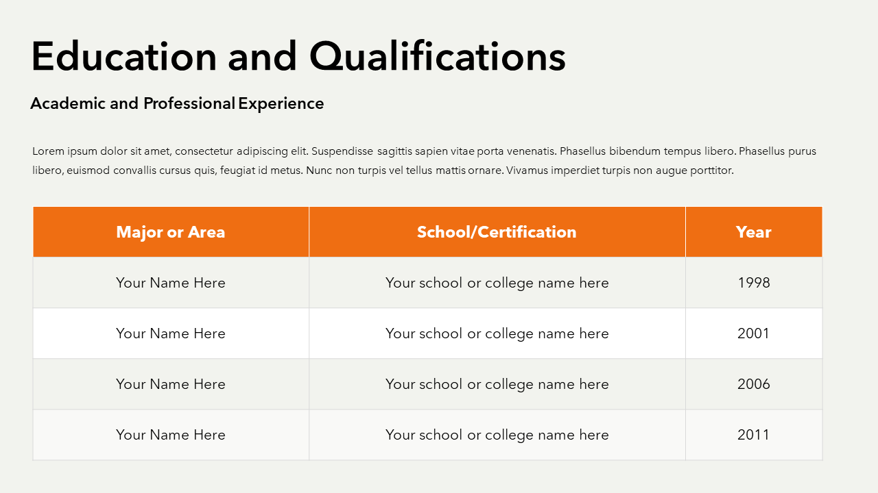Select the 2006 year cell

pos(753,384)
